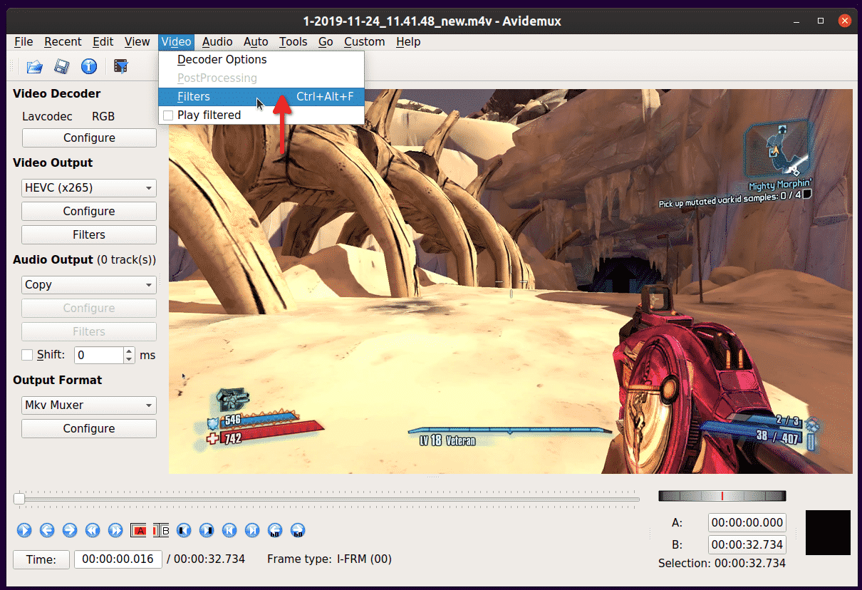This screenshot has width=862, height=590.
Task: Toggle the audio Shift checkbox
Action: (28, 355)
